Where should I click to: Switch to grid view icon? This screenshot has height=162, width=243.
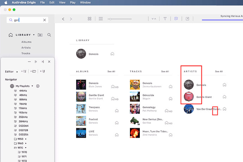pos(89,19)
